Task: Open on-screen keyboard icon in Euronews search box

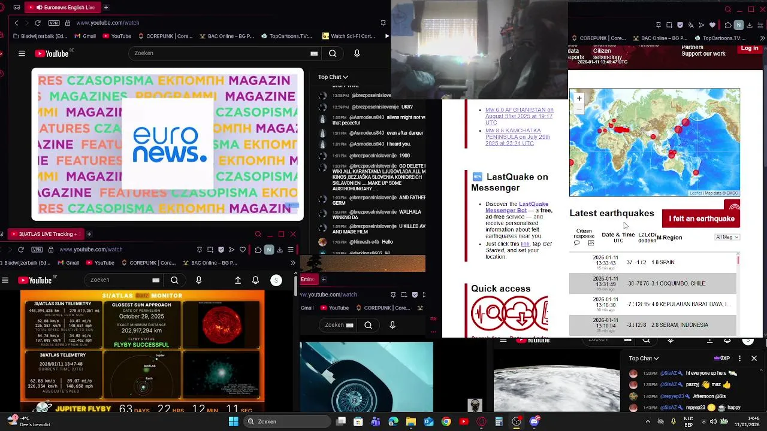Action: tap(314, 53)
